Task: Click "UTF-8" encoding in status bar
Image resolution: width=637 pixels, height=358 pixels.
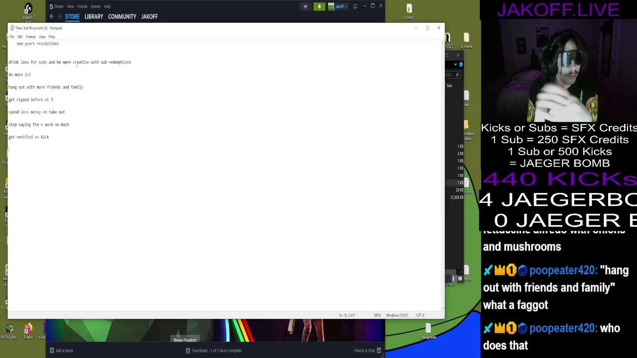Action: [x=420, y=315]
